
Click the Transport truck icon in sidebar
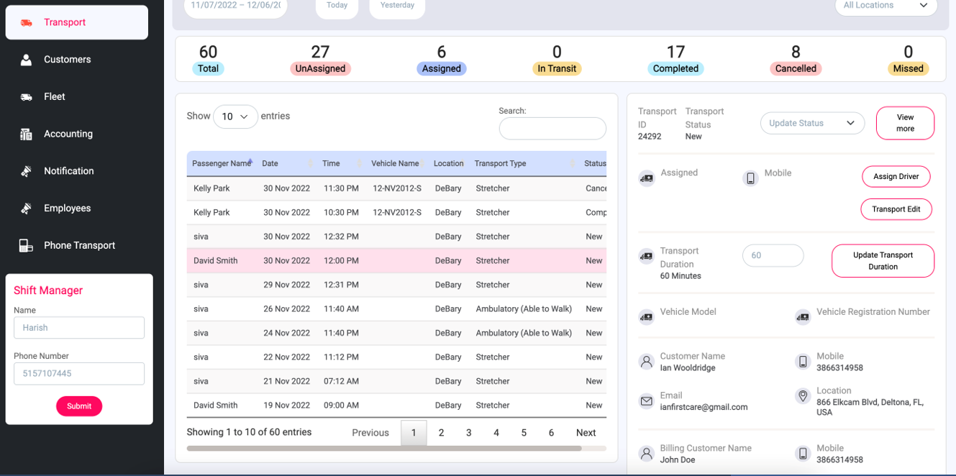[x=26, y=22]
